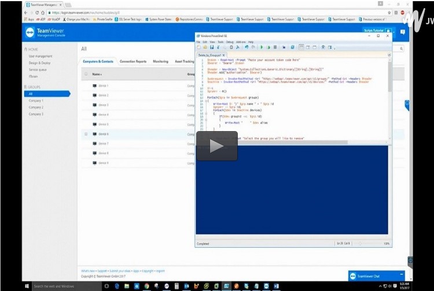Open the TeamViewer Chat panel

coord(377,276)
